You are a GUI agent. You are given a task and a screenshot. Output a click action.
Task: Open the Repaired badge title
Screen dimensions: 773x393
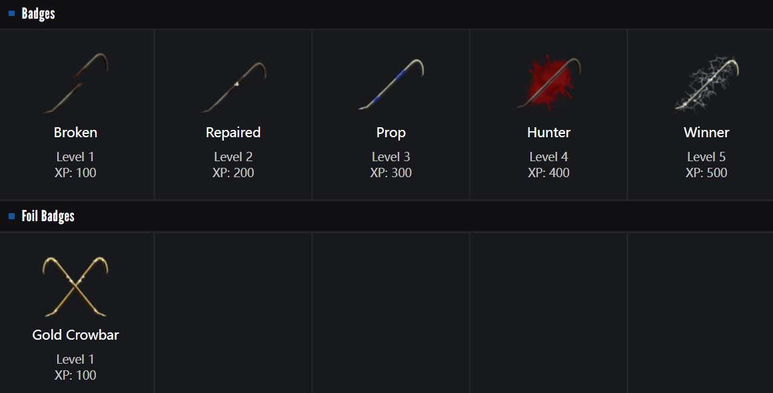(x=233, y=133)
